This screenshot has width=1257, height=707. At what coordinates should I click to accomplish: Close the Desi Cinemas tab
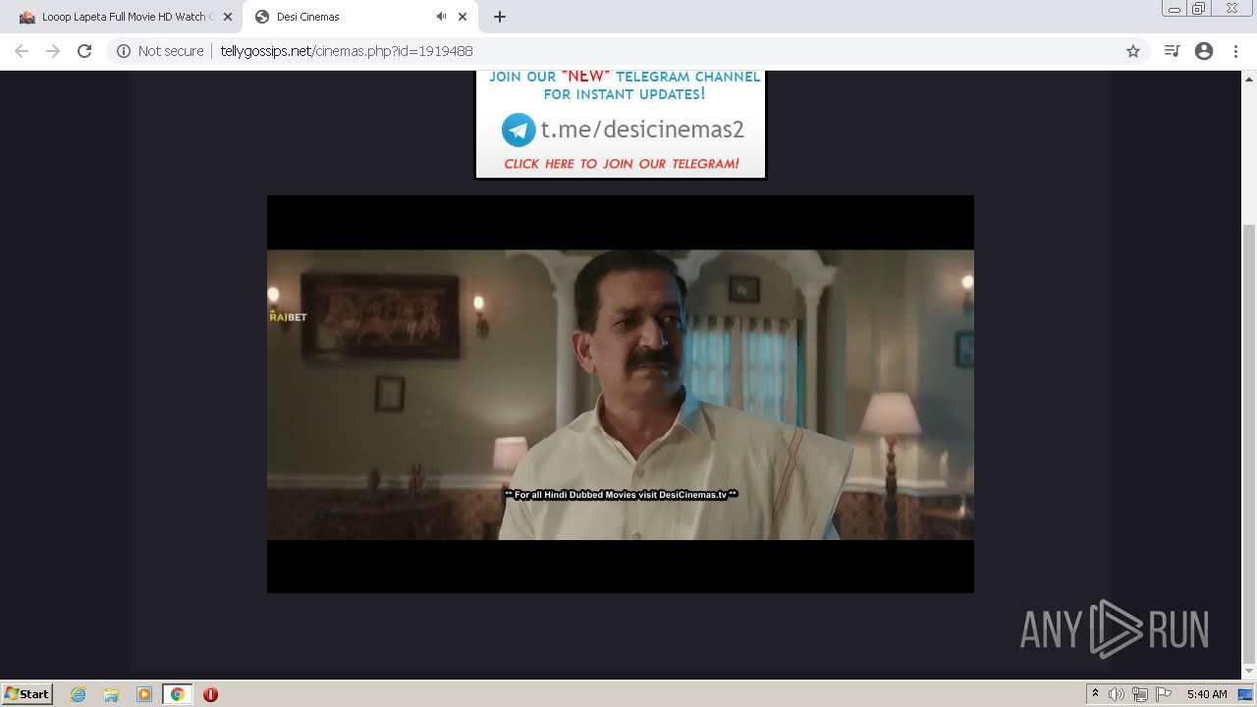click(463, 17)
